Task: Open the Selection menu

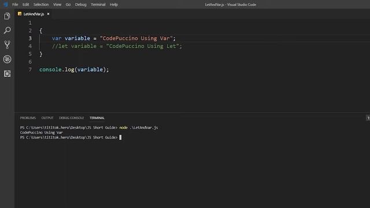Action: coord(41,5)
